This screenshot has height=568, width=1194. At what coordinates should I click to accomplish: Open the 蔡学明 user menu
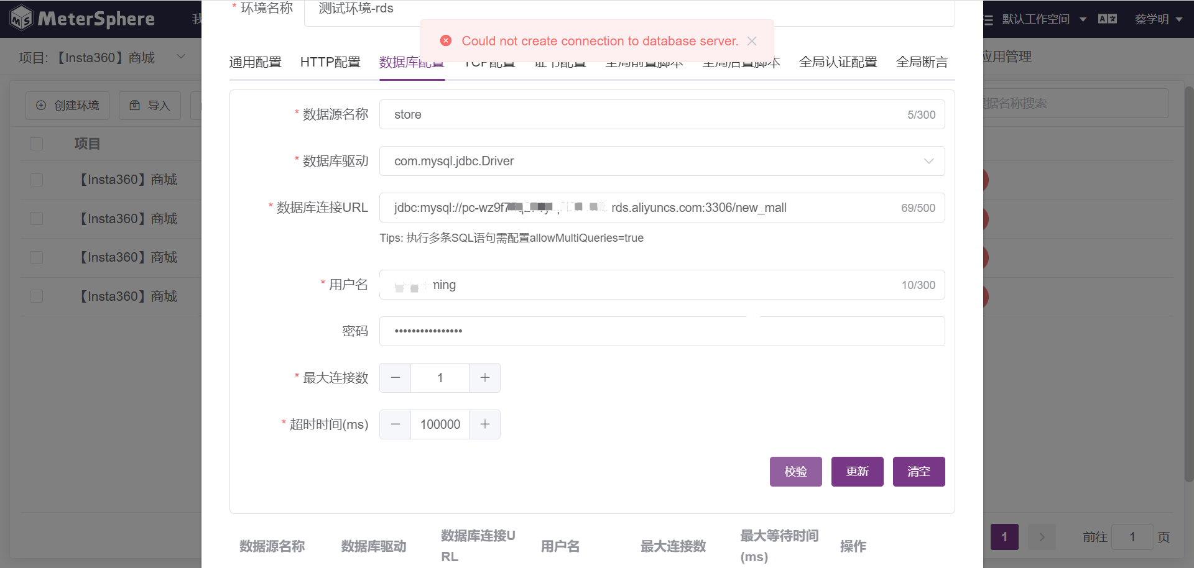pyautogui.click(x=1159, y=19)
